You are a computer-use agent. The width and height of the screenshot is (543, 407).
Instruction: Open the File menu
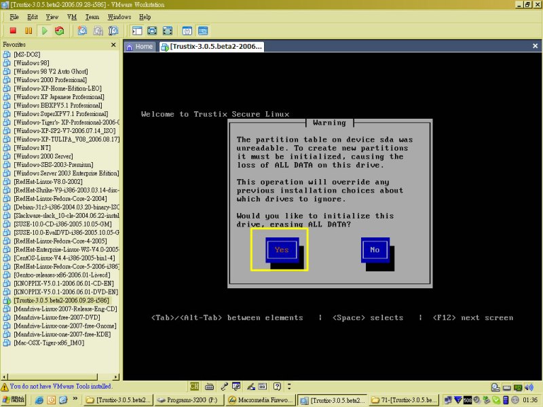(x=14, y=17)
